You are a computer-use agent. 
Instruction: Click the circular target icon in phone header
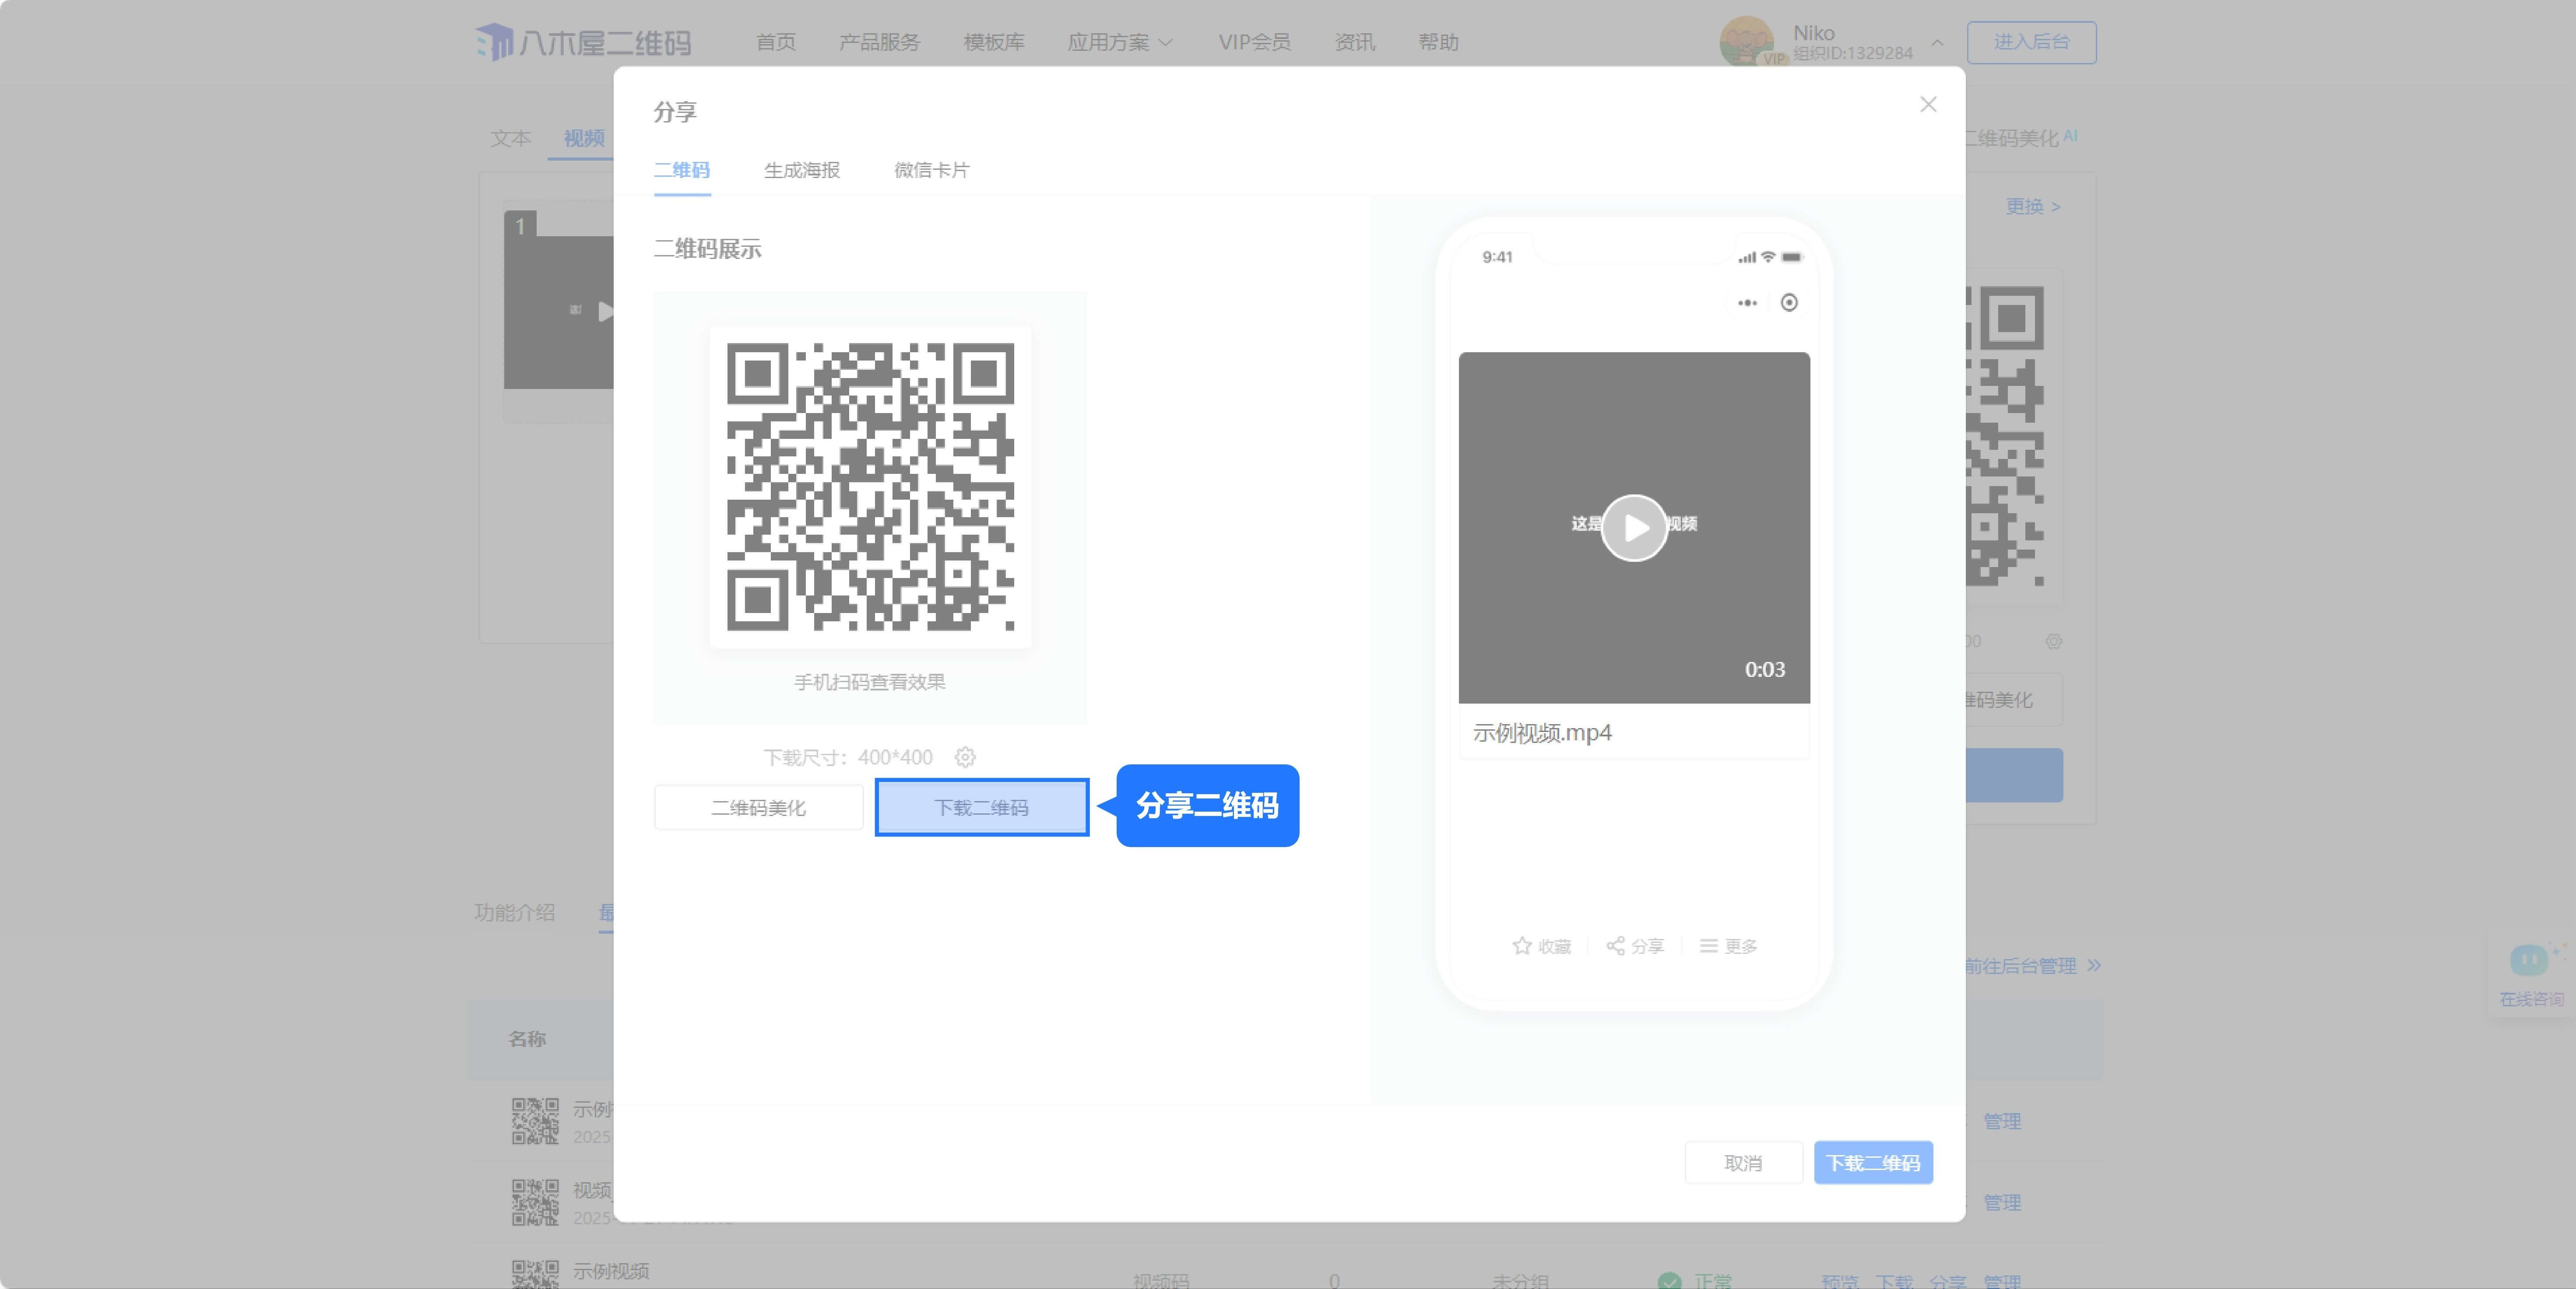1789,303
